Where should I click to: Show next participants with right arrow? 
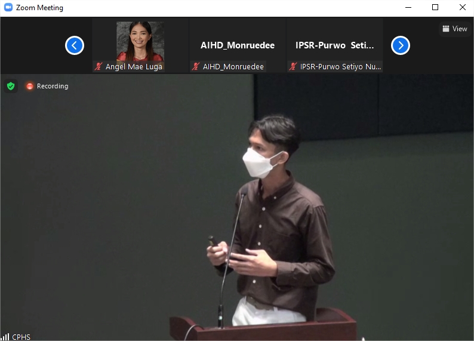400,45
